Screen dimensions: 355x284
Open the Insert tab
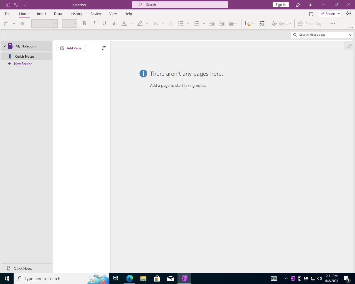click(x=42, y=14)
